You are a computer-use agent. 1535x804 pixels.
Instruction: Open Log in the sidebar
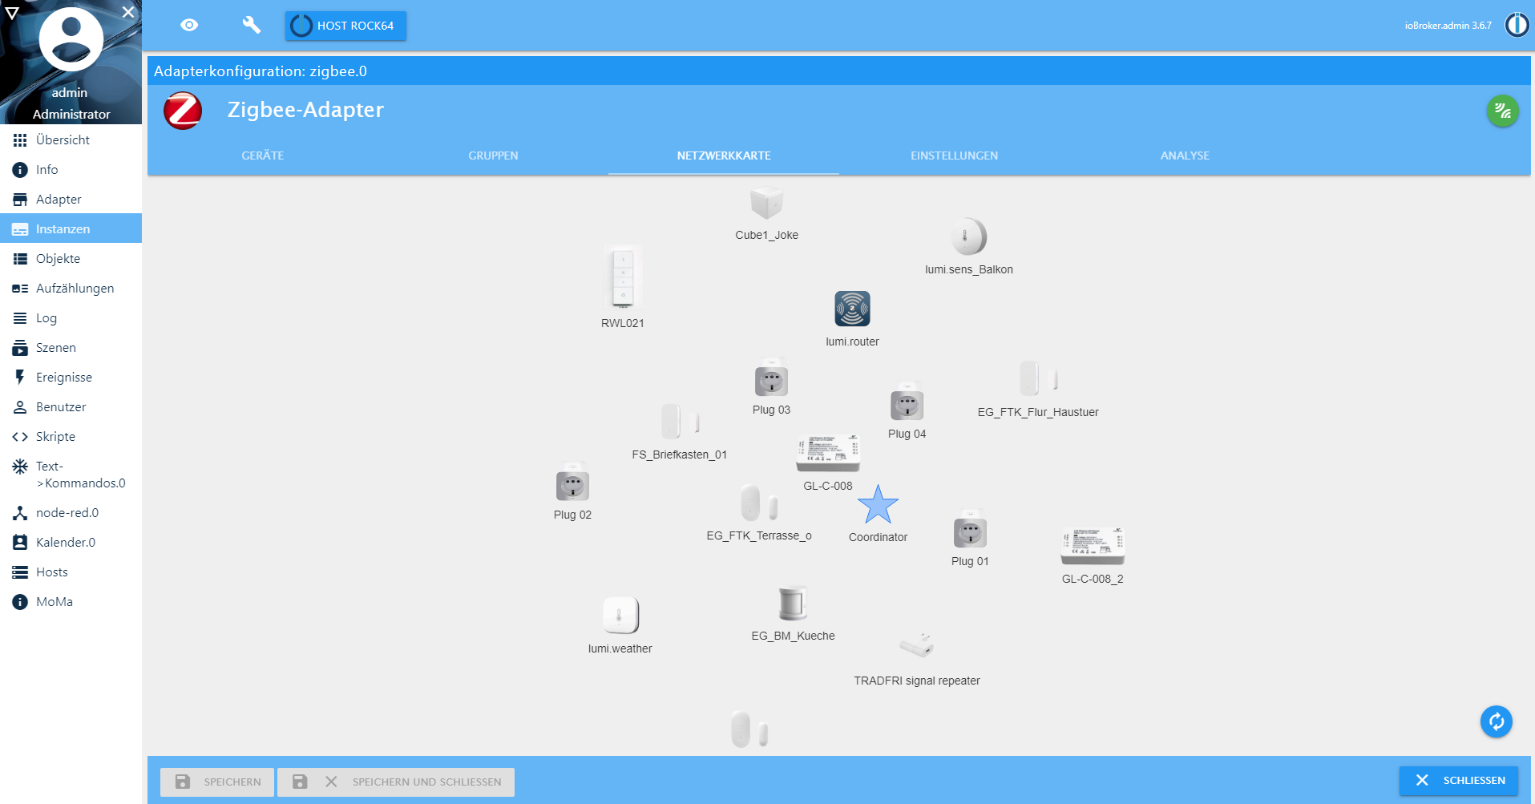71,318
